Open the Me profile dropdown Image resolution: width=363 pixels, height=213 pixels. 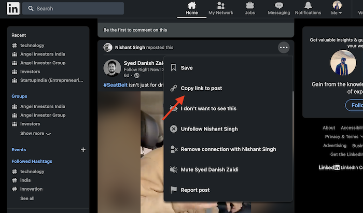337,8
